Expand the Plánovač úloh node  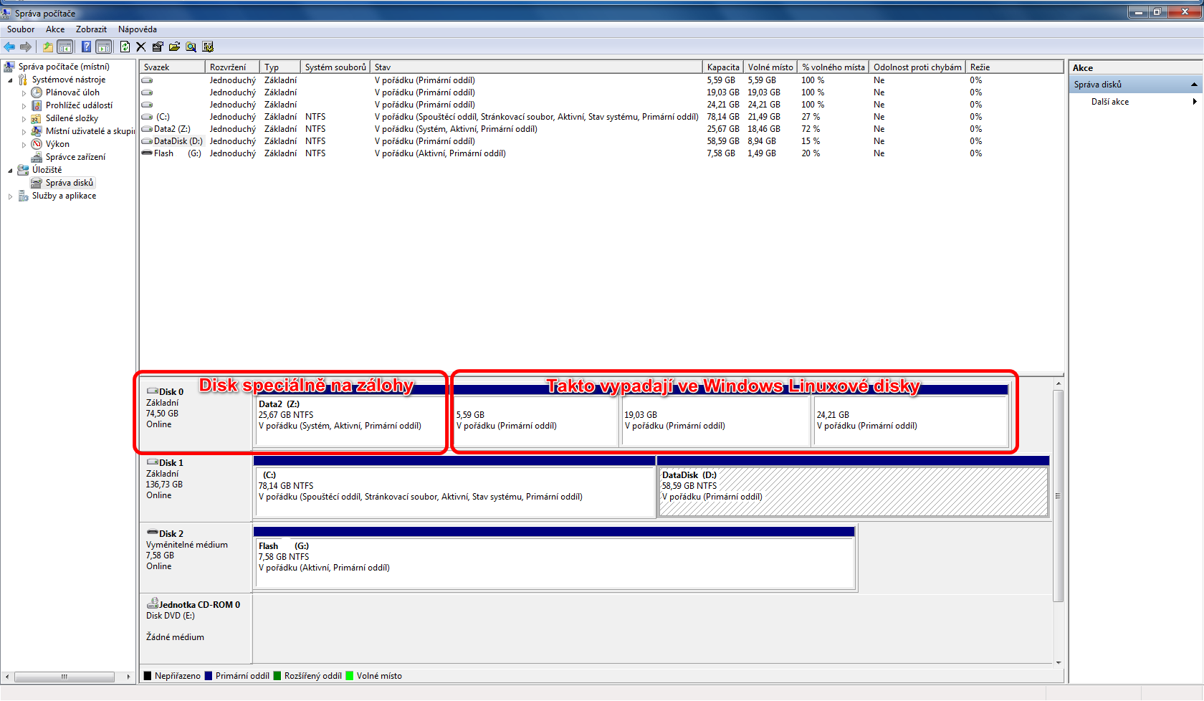(x=24, y=93)
